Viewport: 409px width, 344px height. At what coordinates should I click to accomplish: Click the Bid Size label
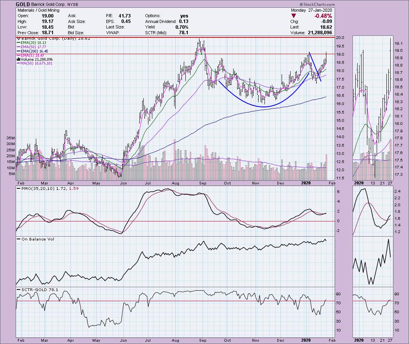[x=76, y=33]
